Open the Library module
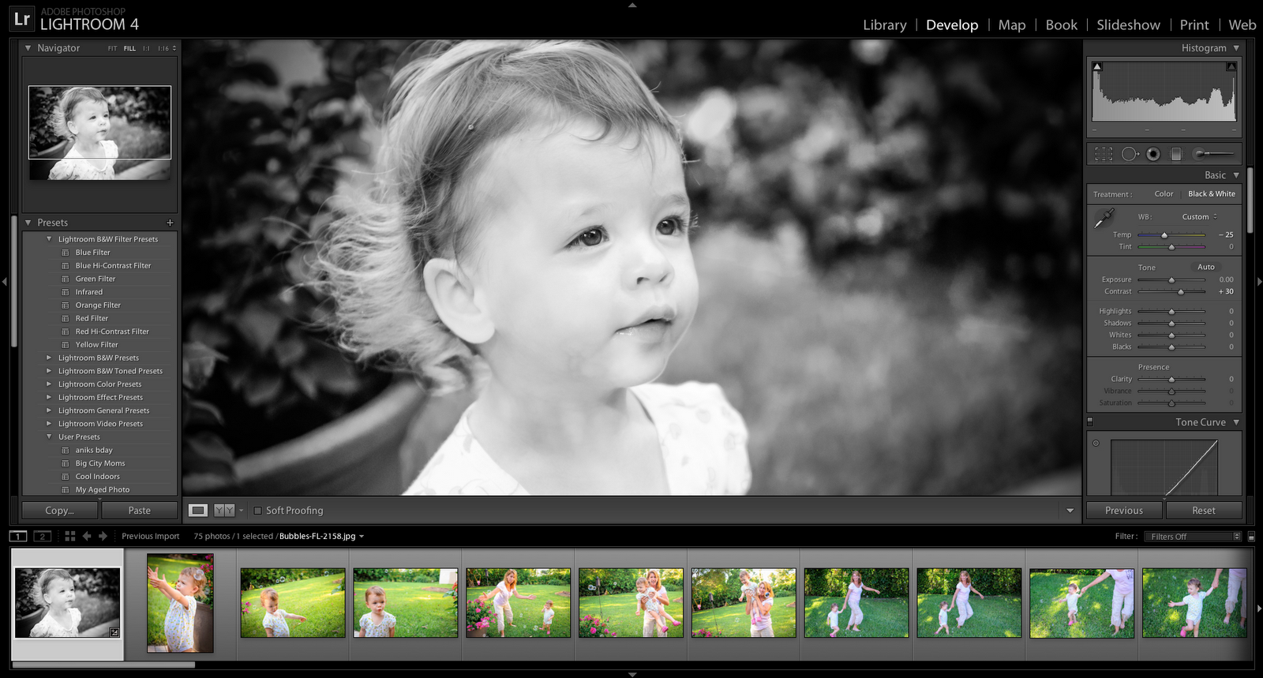The image size is (1263, 678). click(885, 25)
